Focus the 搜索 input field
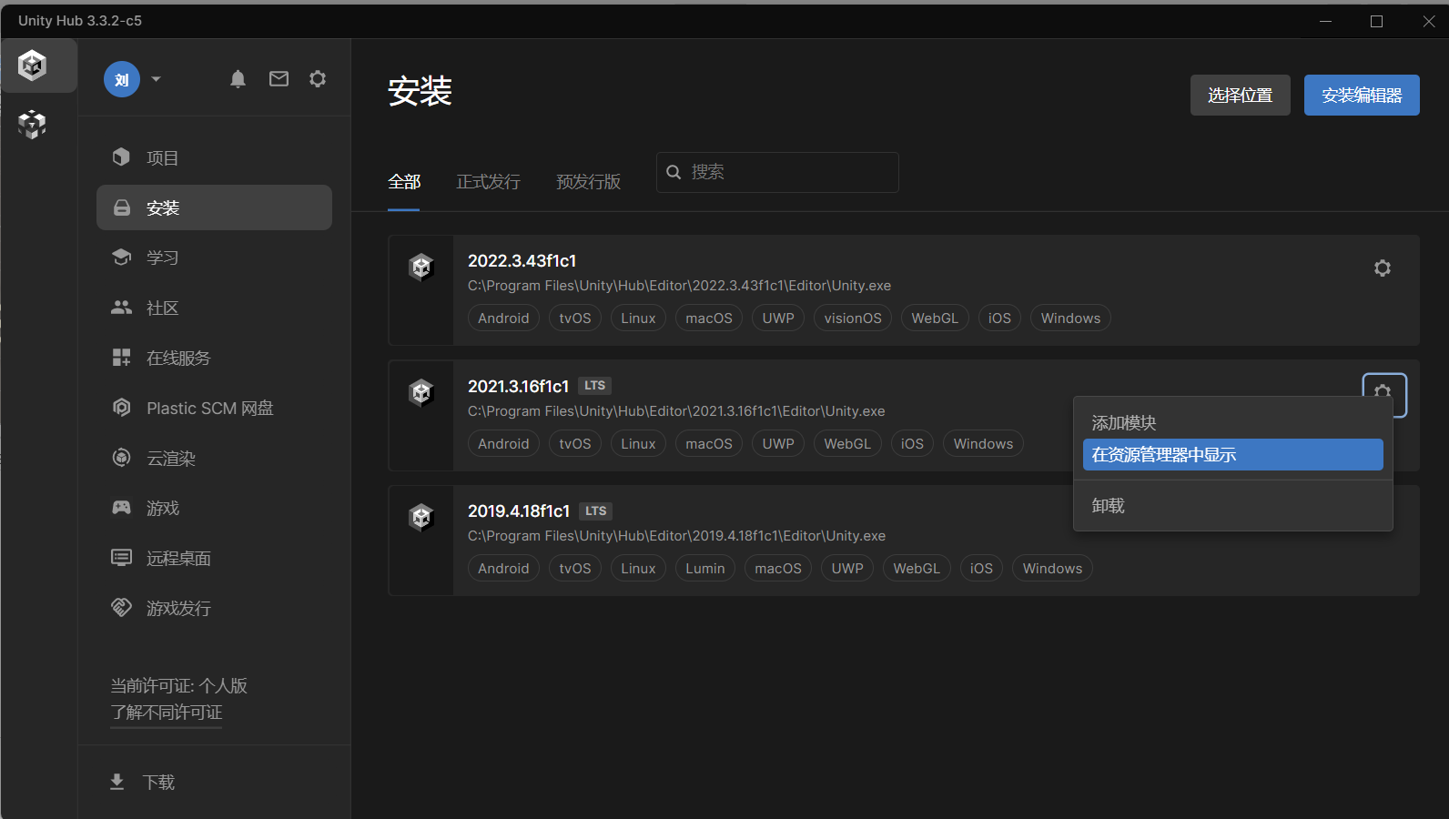Viewport: 1449px width, 819px height. pyautogui.click(x=777, y=172)
